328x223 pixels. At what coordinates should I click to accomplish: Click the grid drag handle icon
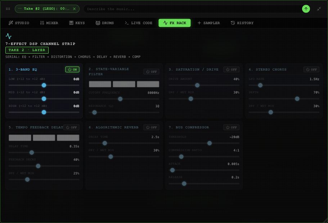point(8,9)
